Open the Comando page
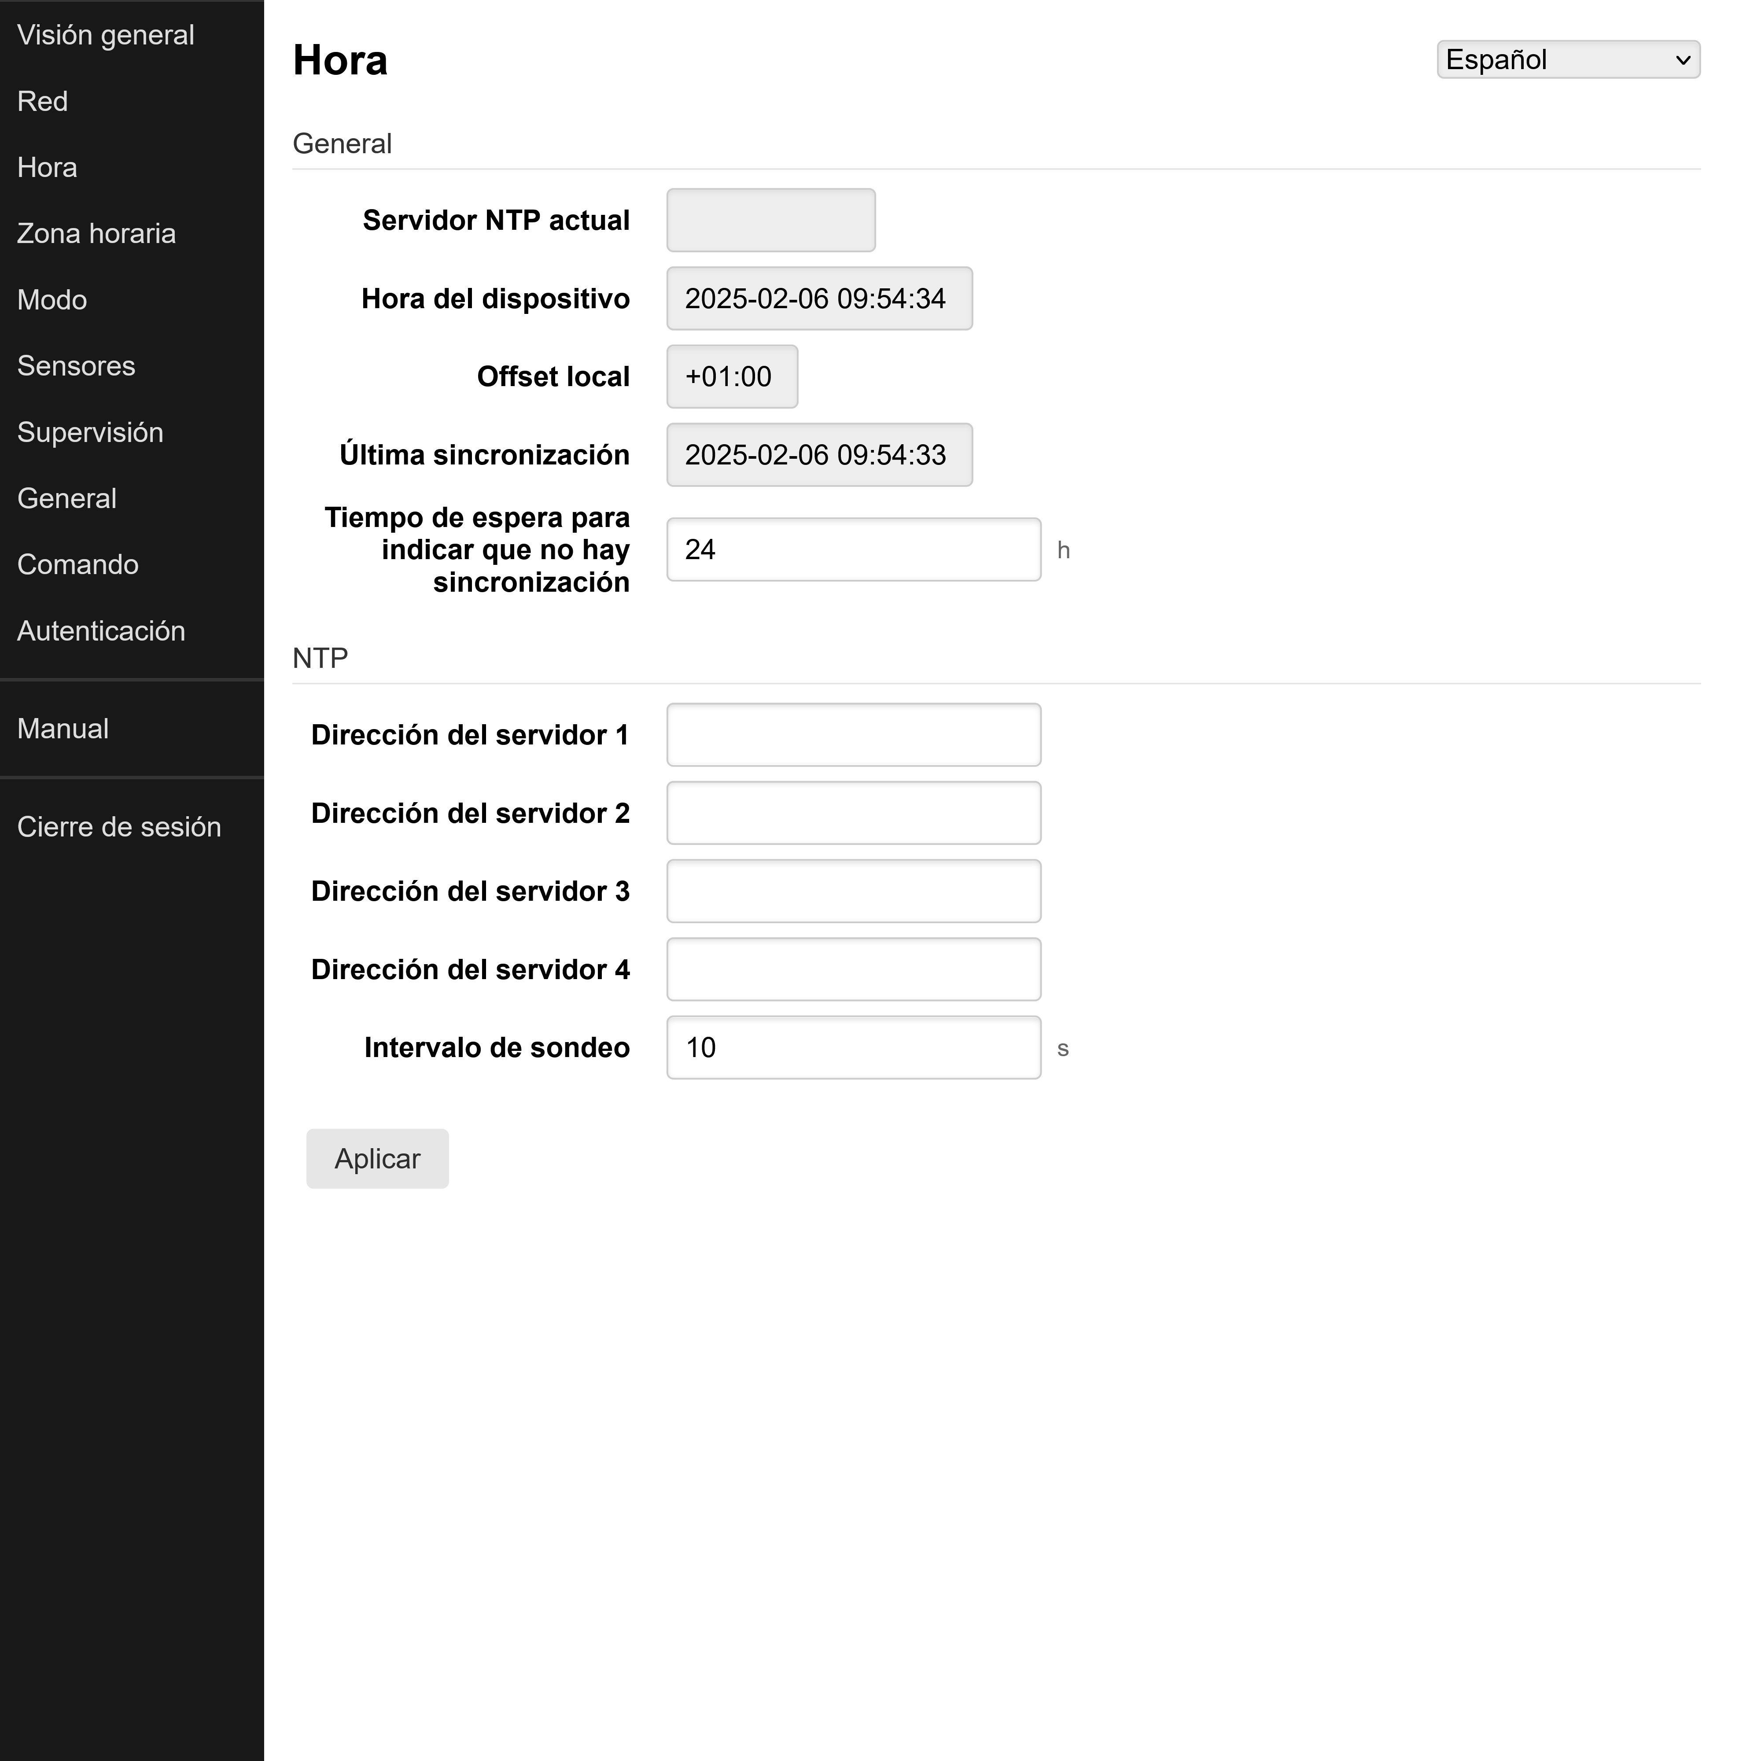Image resolution: width=1761 pixels, height=1761 pixels. tap(77, 564)
